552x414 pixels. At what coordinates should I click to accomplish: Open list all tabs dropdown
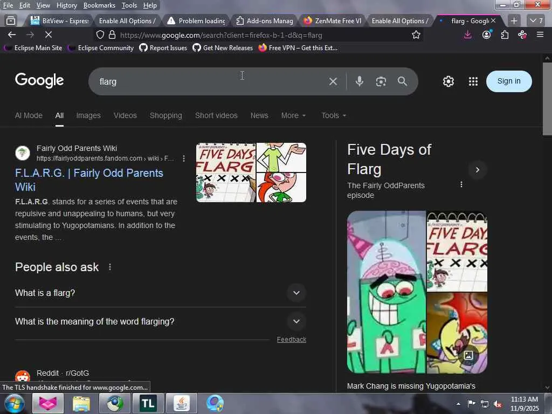click(536, 21)
